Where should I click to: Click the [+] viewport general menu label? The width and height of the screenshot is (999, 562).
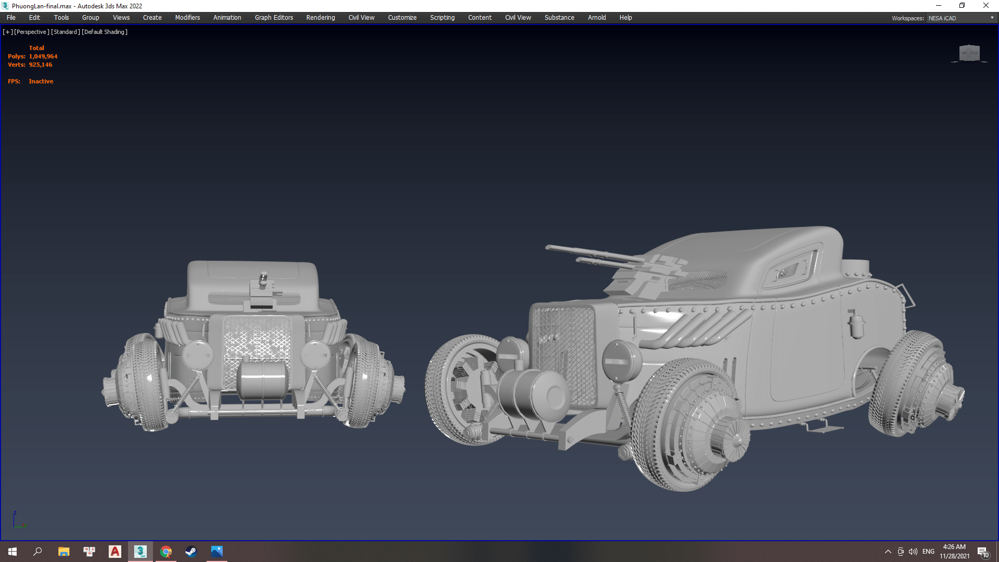(x=8, y=32)
